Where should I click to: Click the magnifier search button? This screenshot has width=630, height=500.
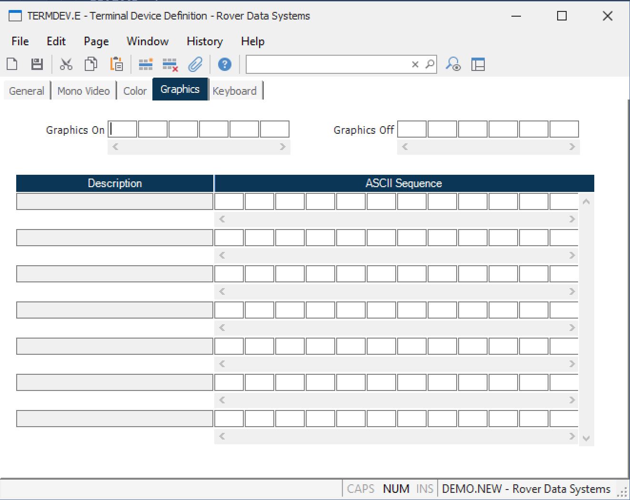[430, 64]
